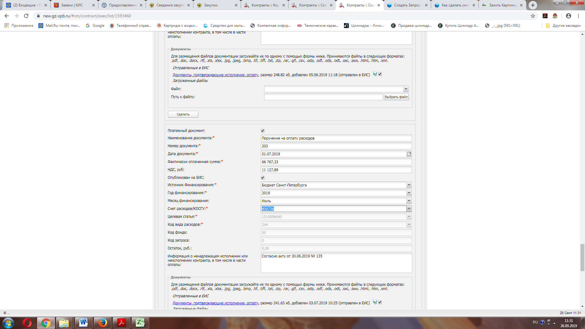Open the Приложения apps shortcut in bookmarks bar
The height and width of the screenshot is (329, 585).
pos(19,26)
